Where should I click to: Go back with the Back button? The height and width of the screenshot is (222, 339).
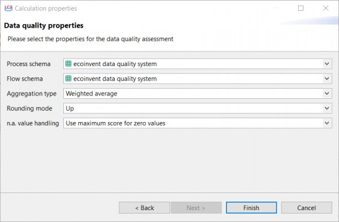coord(144,208)
